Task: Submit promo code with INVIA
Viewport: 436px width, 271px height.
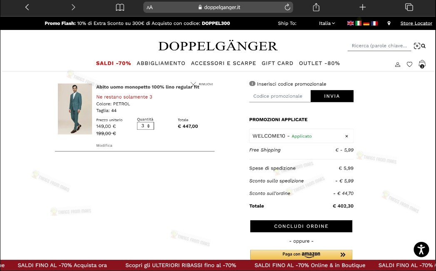Action: (x=332, y=96)
